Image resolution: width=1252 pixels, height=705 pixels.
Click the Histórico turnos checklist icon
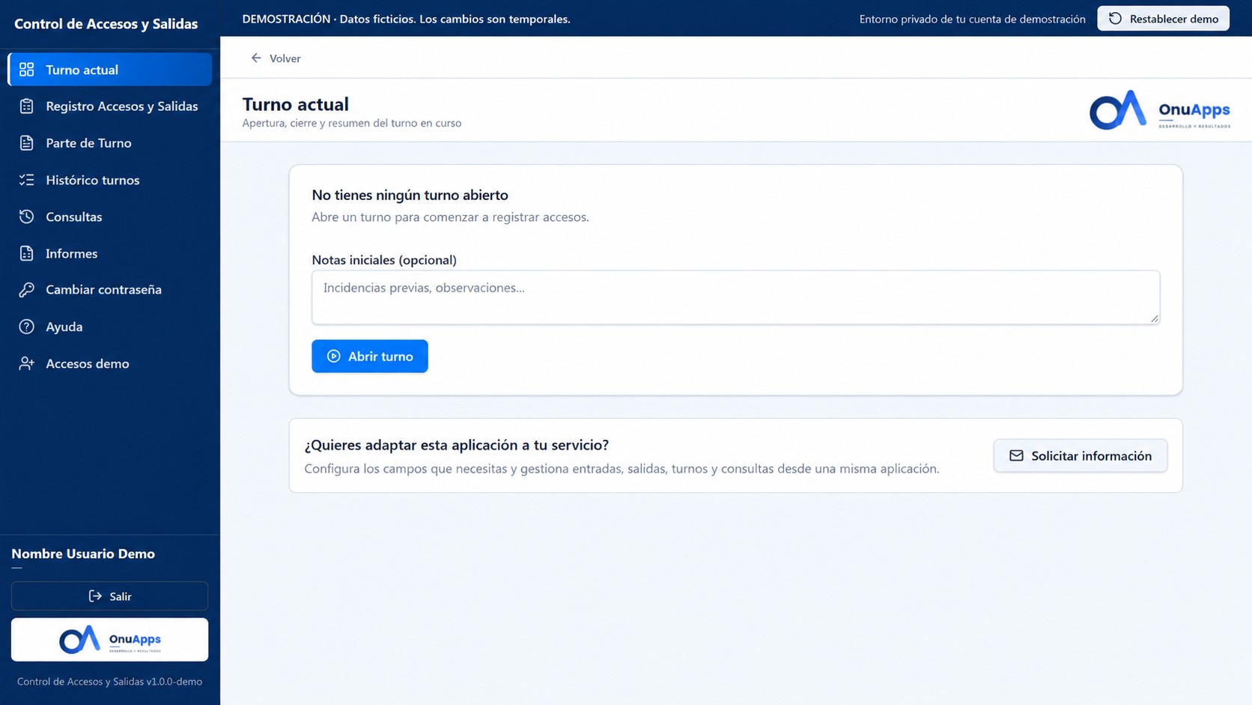27,180
